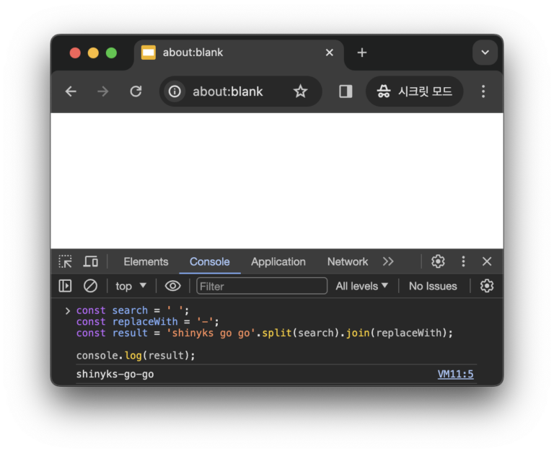Open a new tab with the plus button
The height and width of the screenshot is (453, 554).
(x=362, y=53)
